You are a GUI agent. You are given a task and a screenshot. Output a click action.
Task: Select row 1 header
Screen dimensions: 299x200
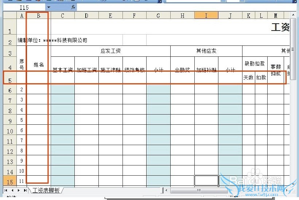[x=10, y=27]
